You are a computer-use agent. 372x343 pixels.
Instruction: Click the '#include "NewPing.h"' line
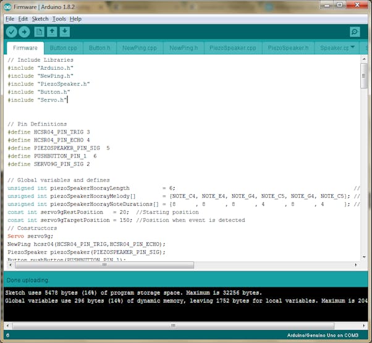click(41, 76)
